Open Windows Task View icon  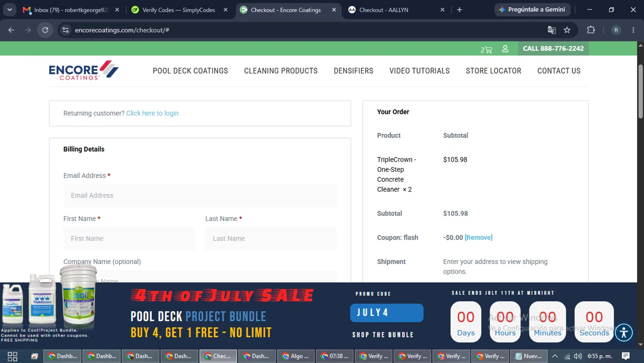[x=12, y=356]
